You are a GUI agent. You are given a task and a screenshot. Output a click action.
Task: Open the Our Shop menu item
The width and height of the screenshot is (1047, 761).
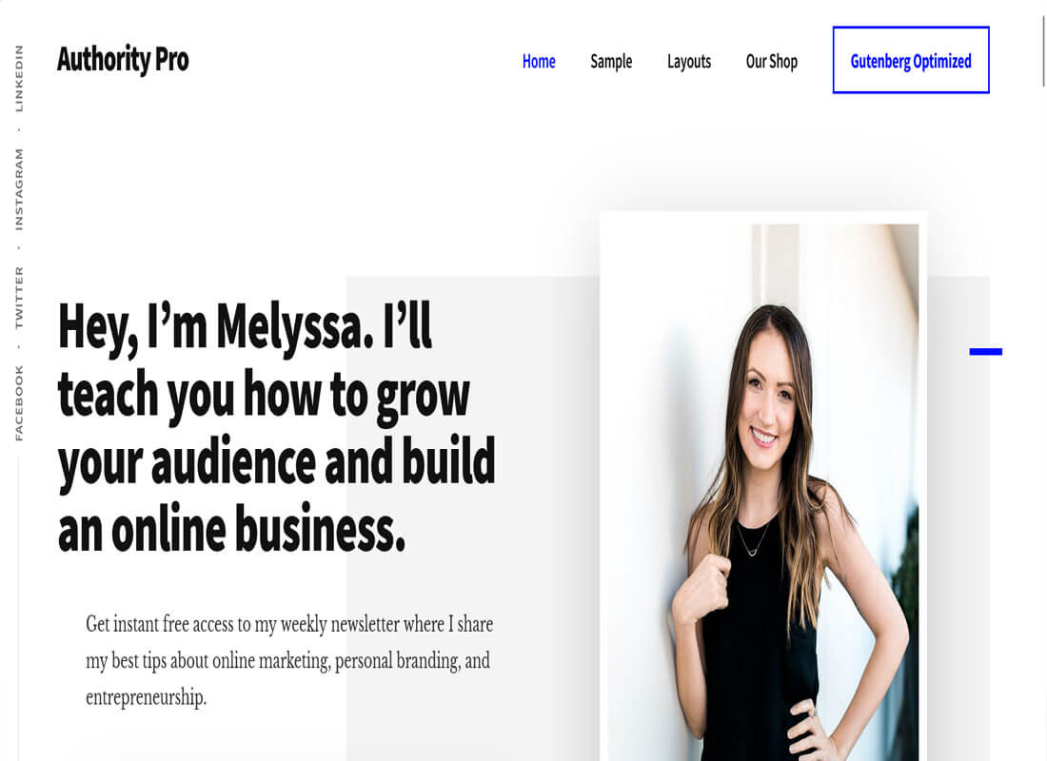click(772, 62)
